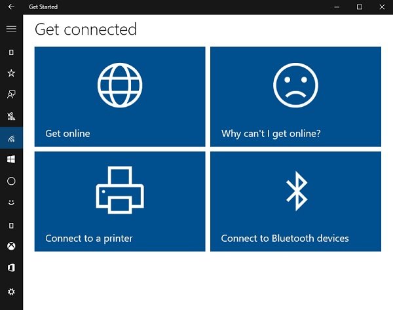Click the back arrow in title bar
Image resolution: width=393 pixels, height=310 pixels.
pos(11,7)
